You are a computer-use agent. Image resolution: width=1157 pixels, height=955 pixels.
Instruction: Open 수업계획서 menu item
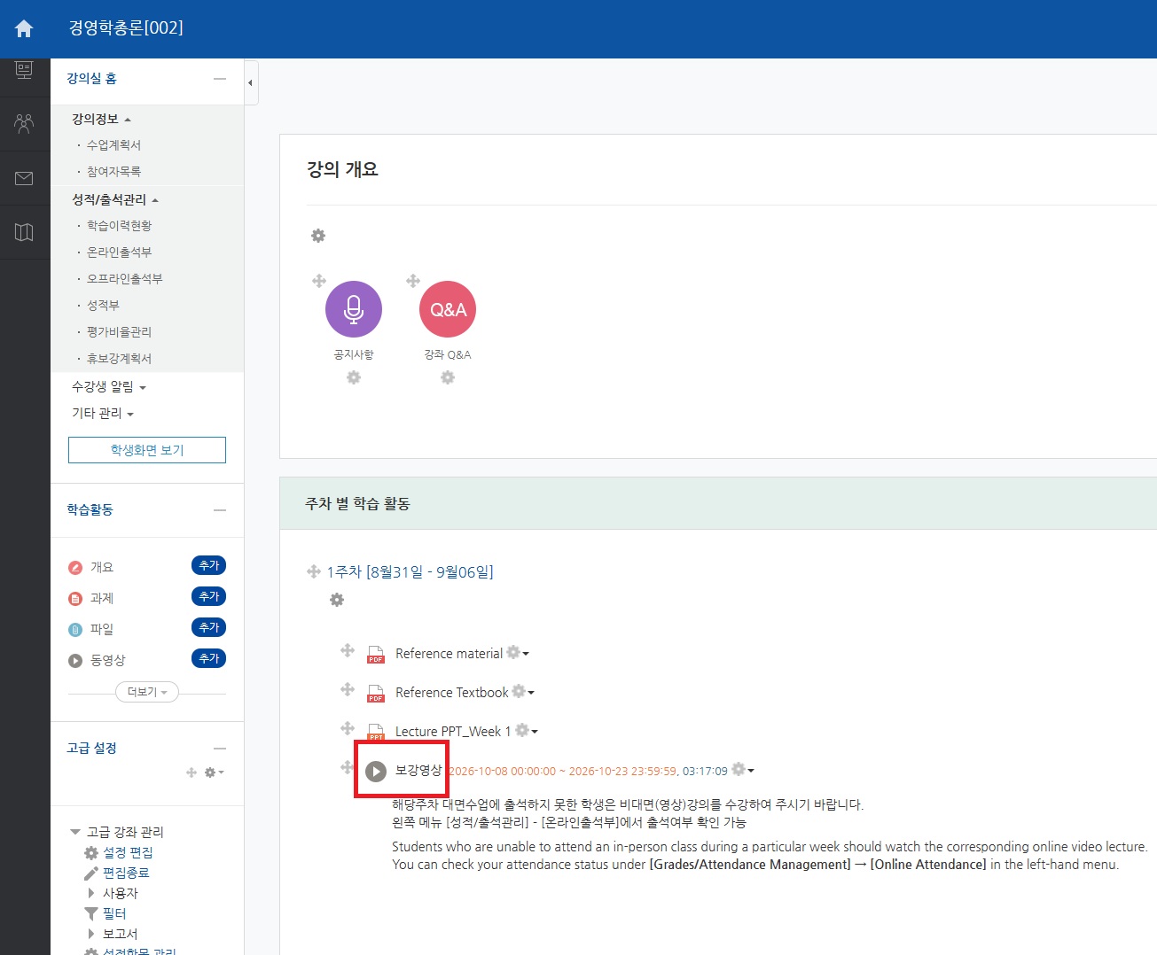coord(113,144)
